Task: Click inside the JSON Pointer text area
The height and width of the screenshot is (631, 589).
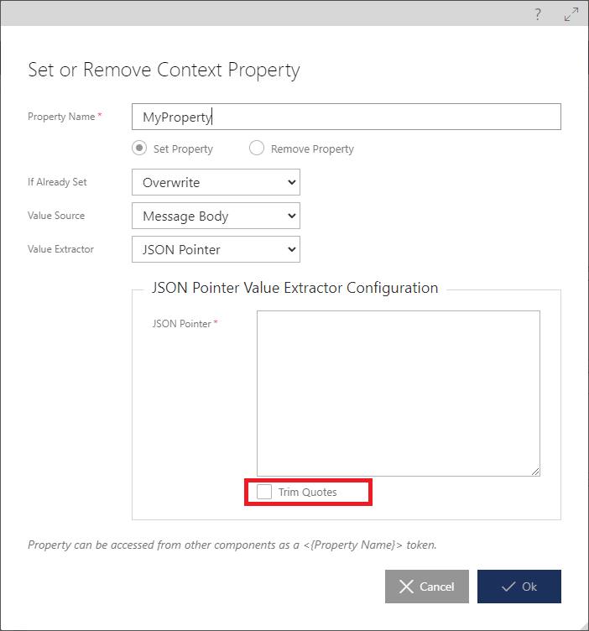Action: (399, 394)
